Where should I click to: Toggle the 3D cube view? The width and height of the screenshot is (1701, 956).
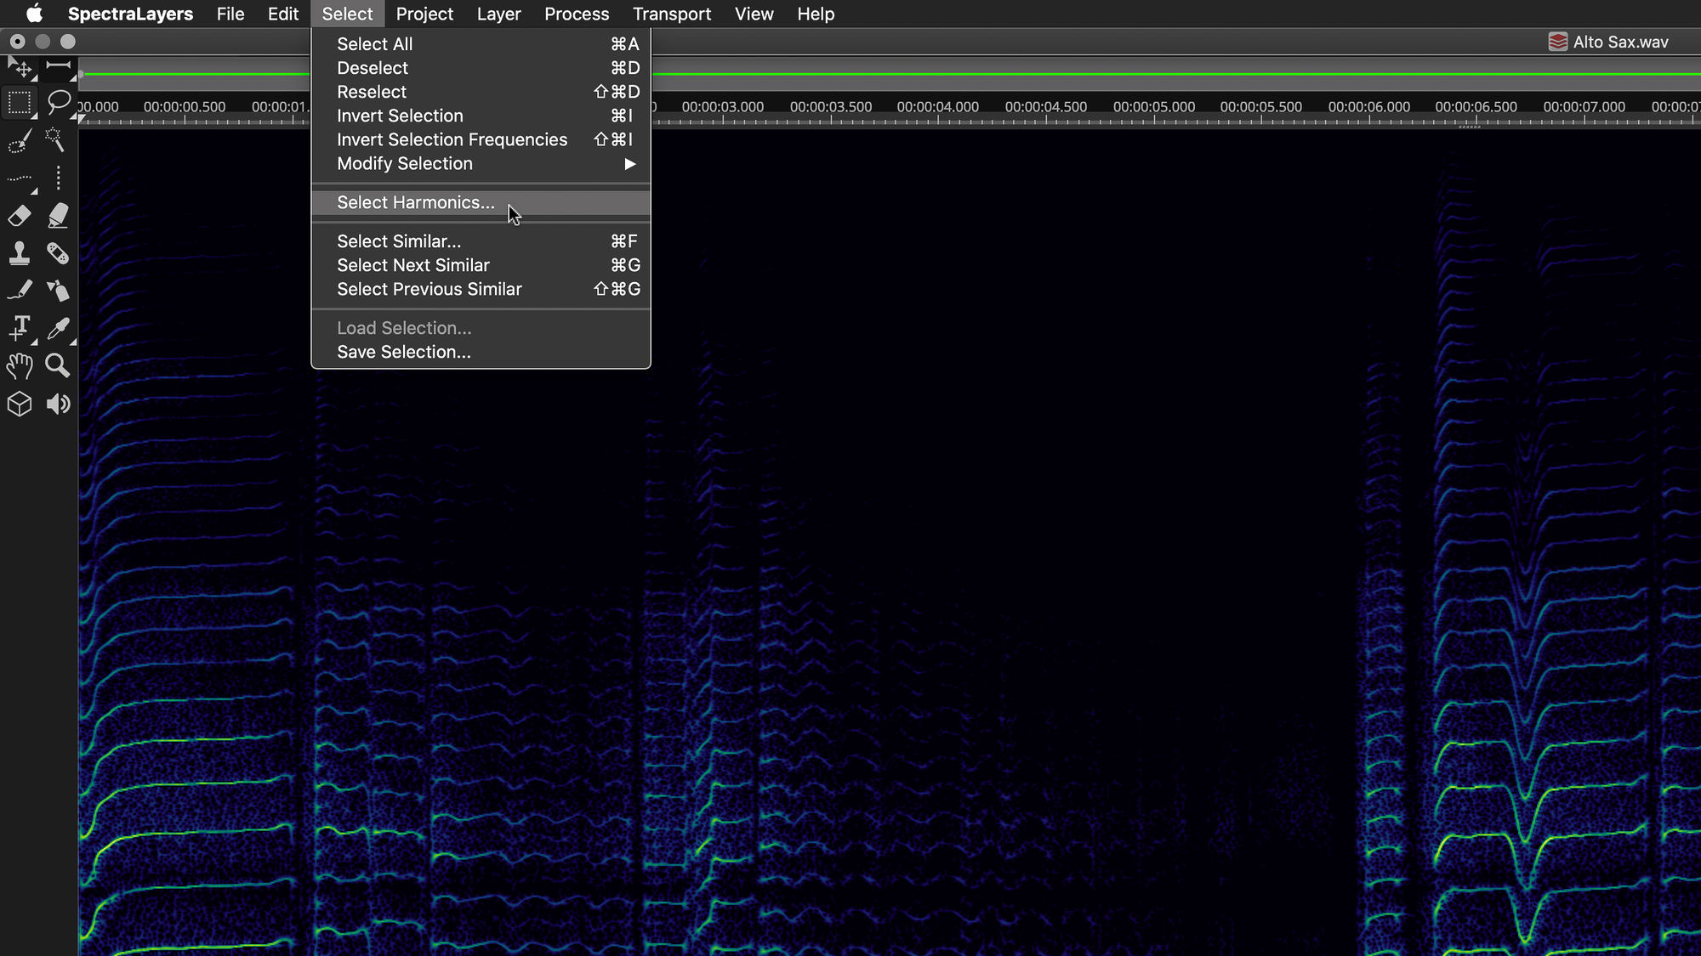coord(20,404)
